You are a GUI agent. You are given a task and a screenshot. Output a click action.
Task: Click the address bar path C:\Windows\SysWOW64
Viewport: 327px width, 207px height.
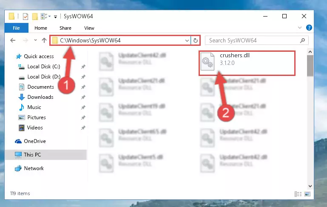(x=90, y=40)
